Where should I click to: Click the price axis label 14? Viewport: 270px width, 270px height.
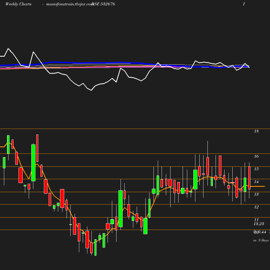click(256, 181)
